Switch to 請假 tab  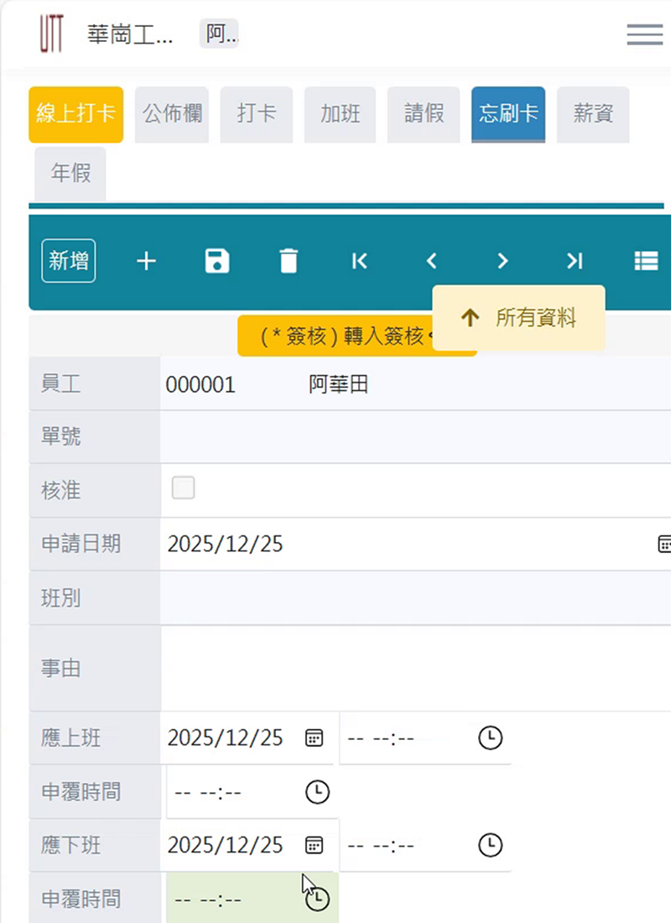click(x=424, y=114)
